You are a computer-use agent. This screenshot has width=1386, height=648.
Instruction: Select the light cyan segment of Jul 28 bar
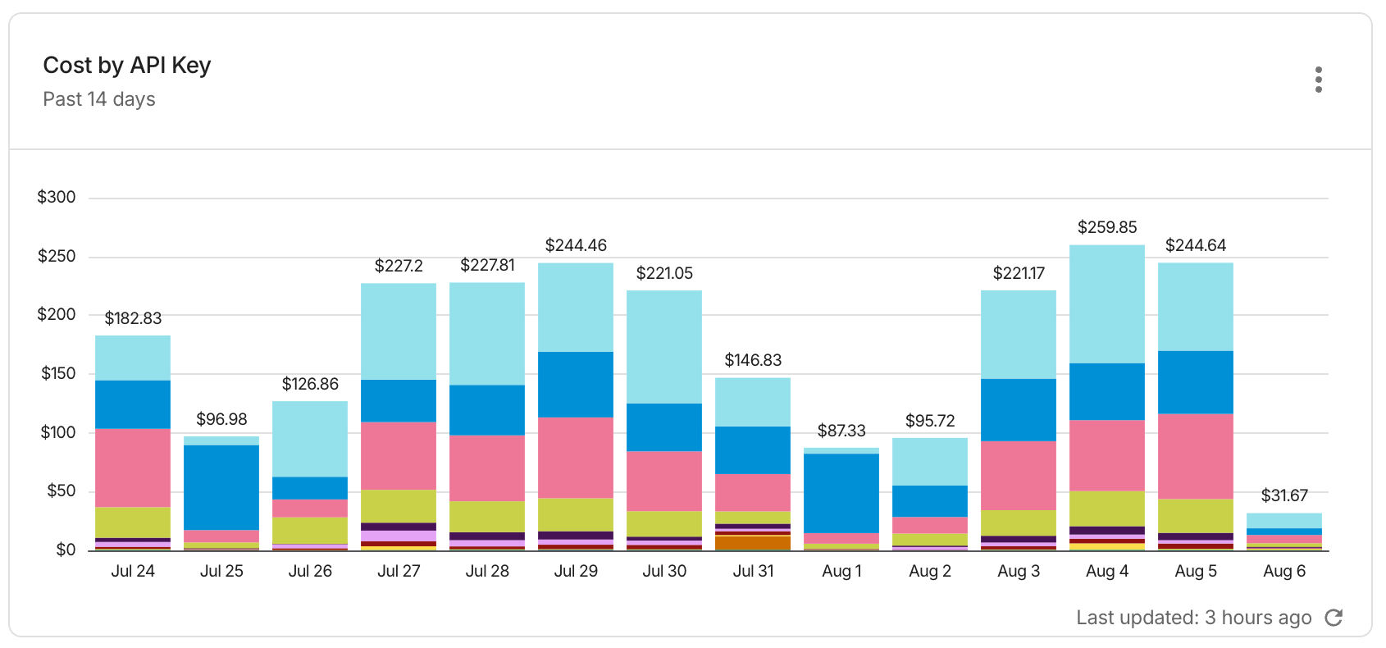tap(487, 334)
